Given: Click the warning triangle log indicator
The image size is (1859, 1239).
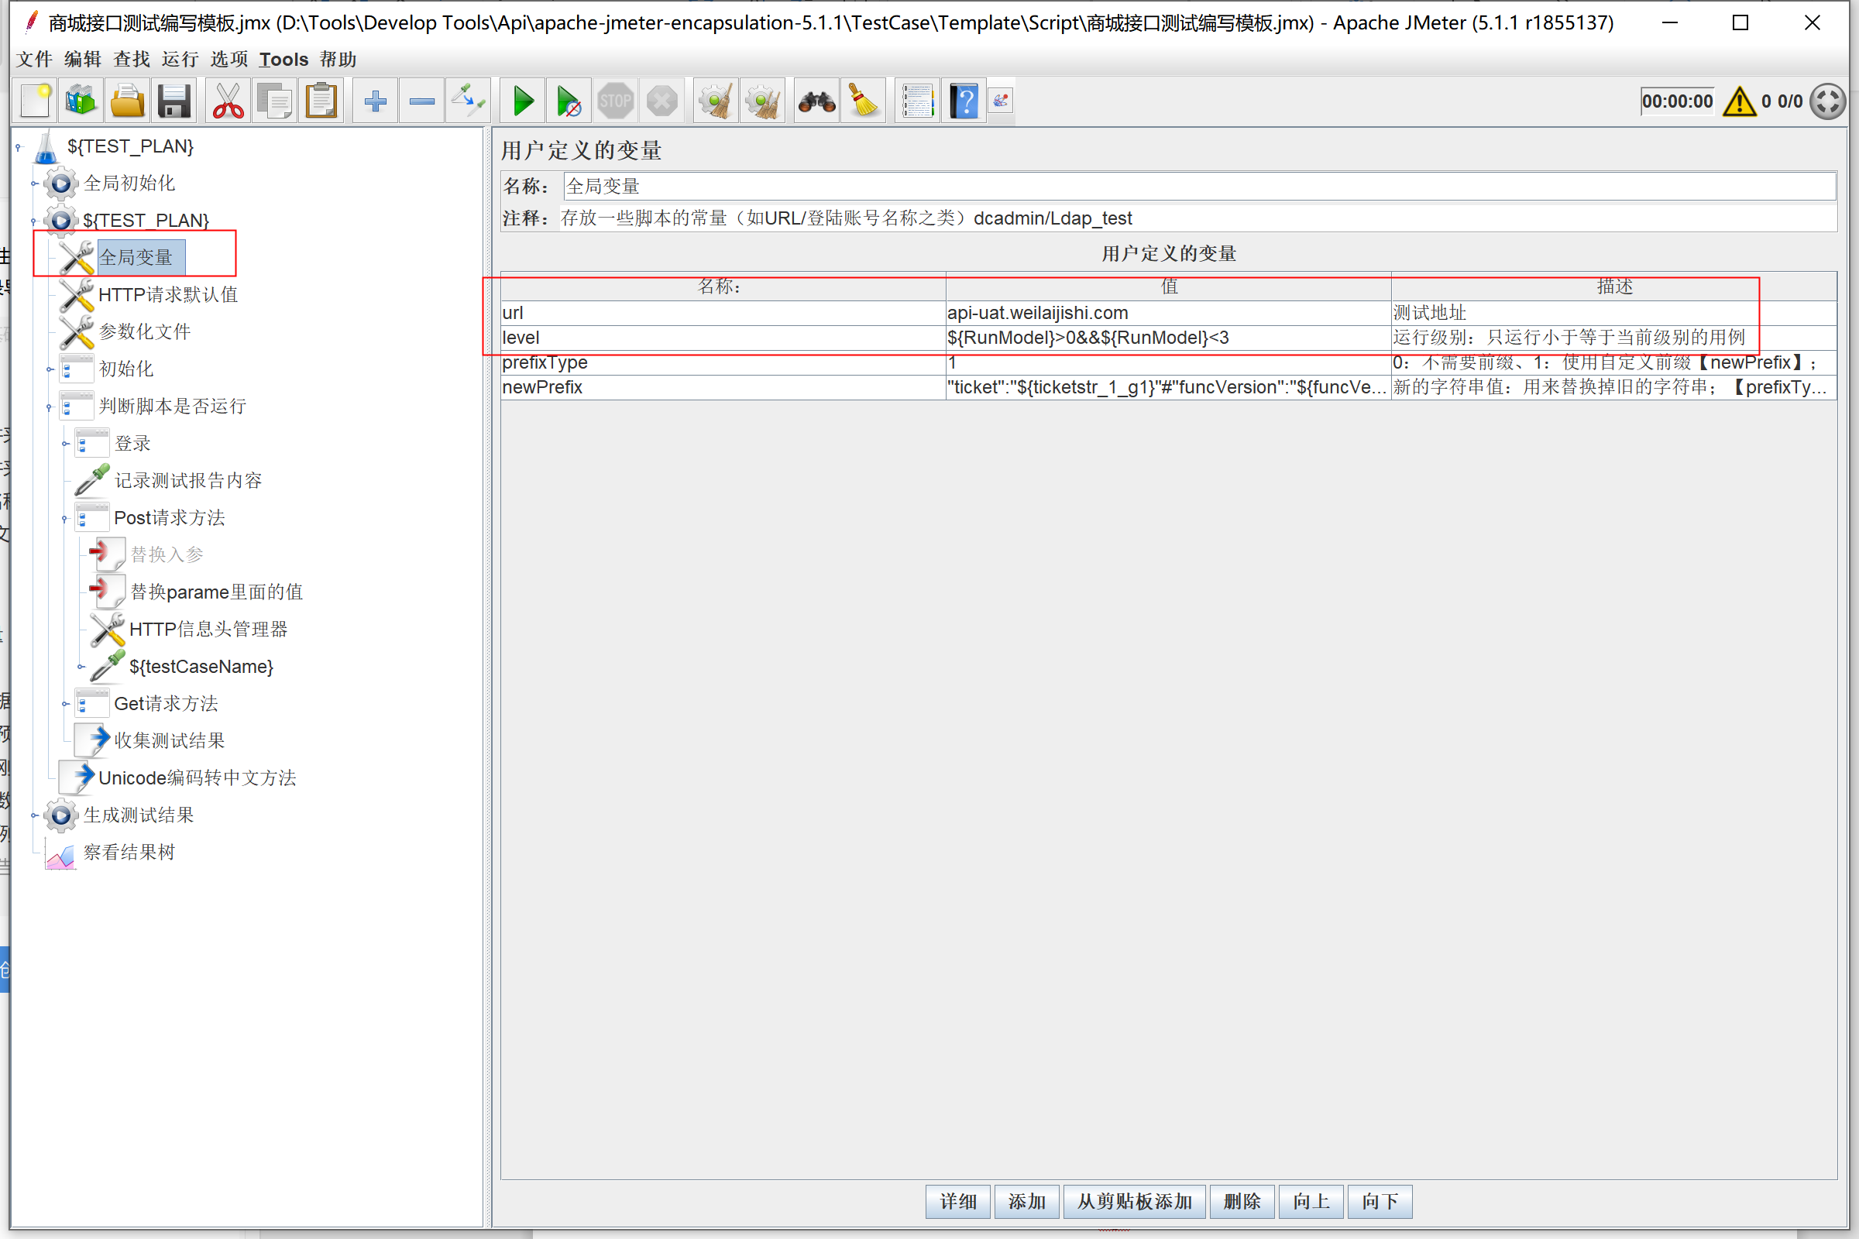Looking at the screenshot, I should 1740,102.
